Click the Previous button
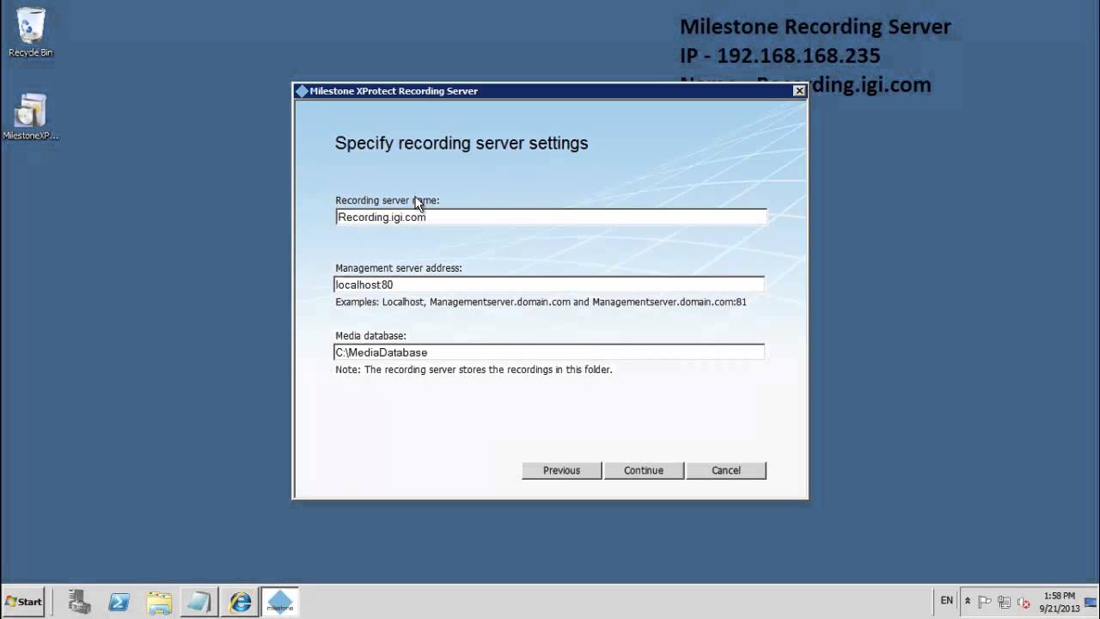 (562, 470)
